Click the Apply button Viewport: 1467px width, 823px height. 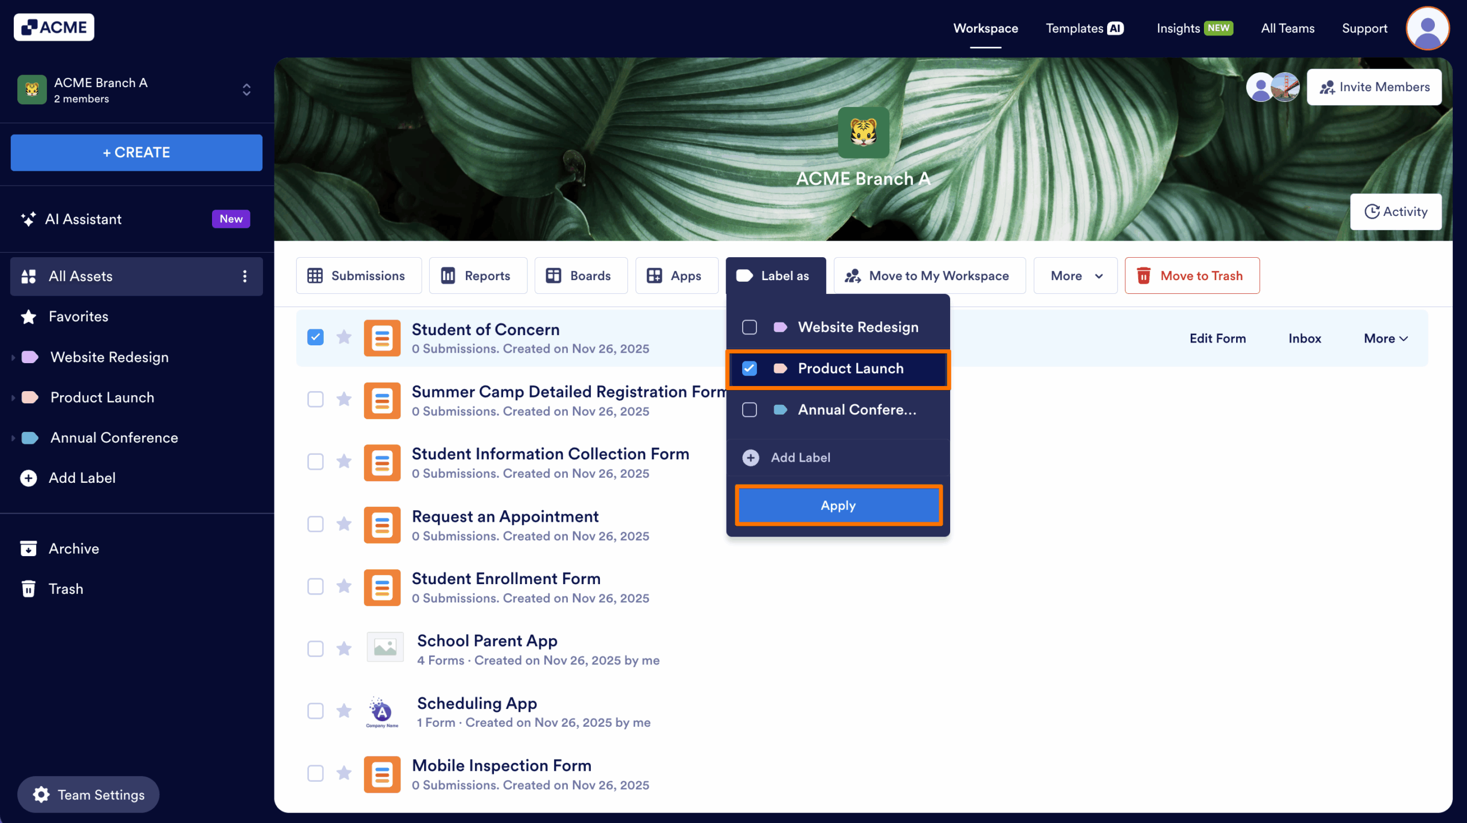(x=838, y=505)
